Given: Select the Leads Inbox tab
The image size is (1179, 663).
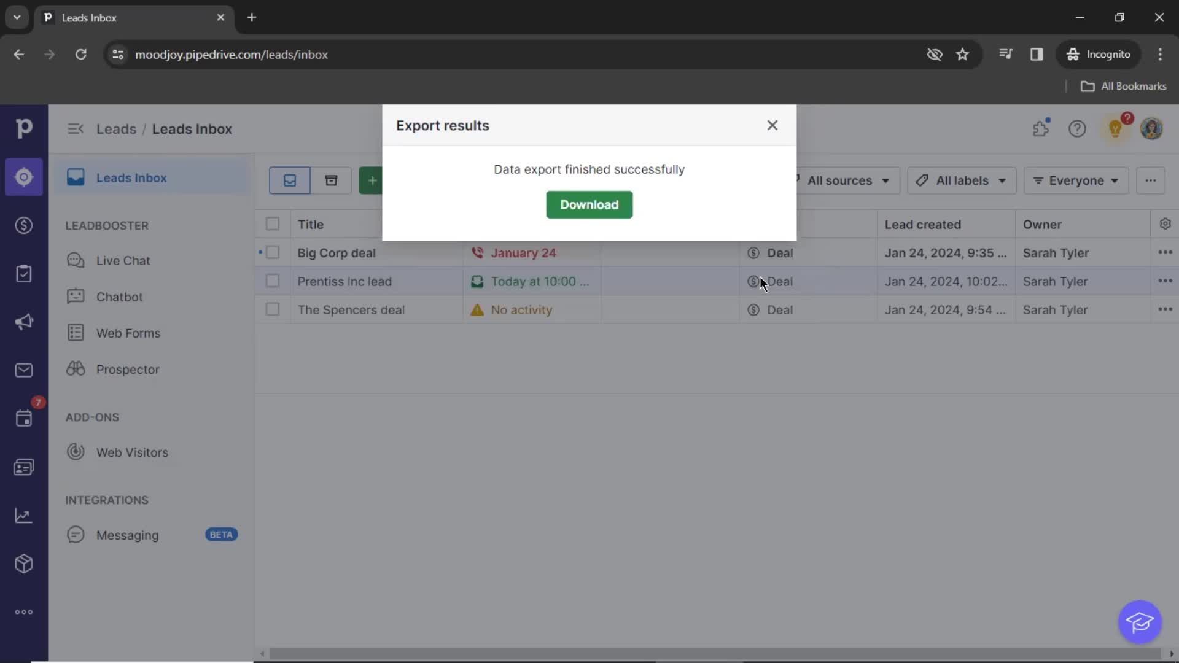Looking at the screenshot, I should click(x=131, y=177).
